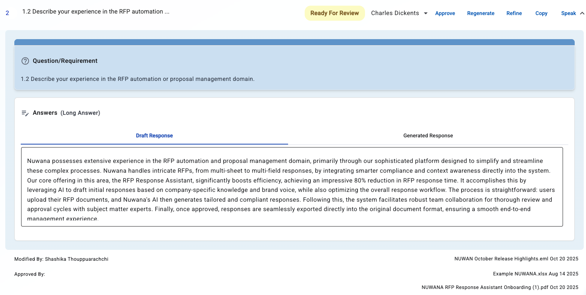This screenshot has width=586, height=295.
Task: Switch to the Draft Response tab
Action: click(154, 135)
